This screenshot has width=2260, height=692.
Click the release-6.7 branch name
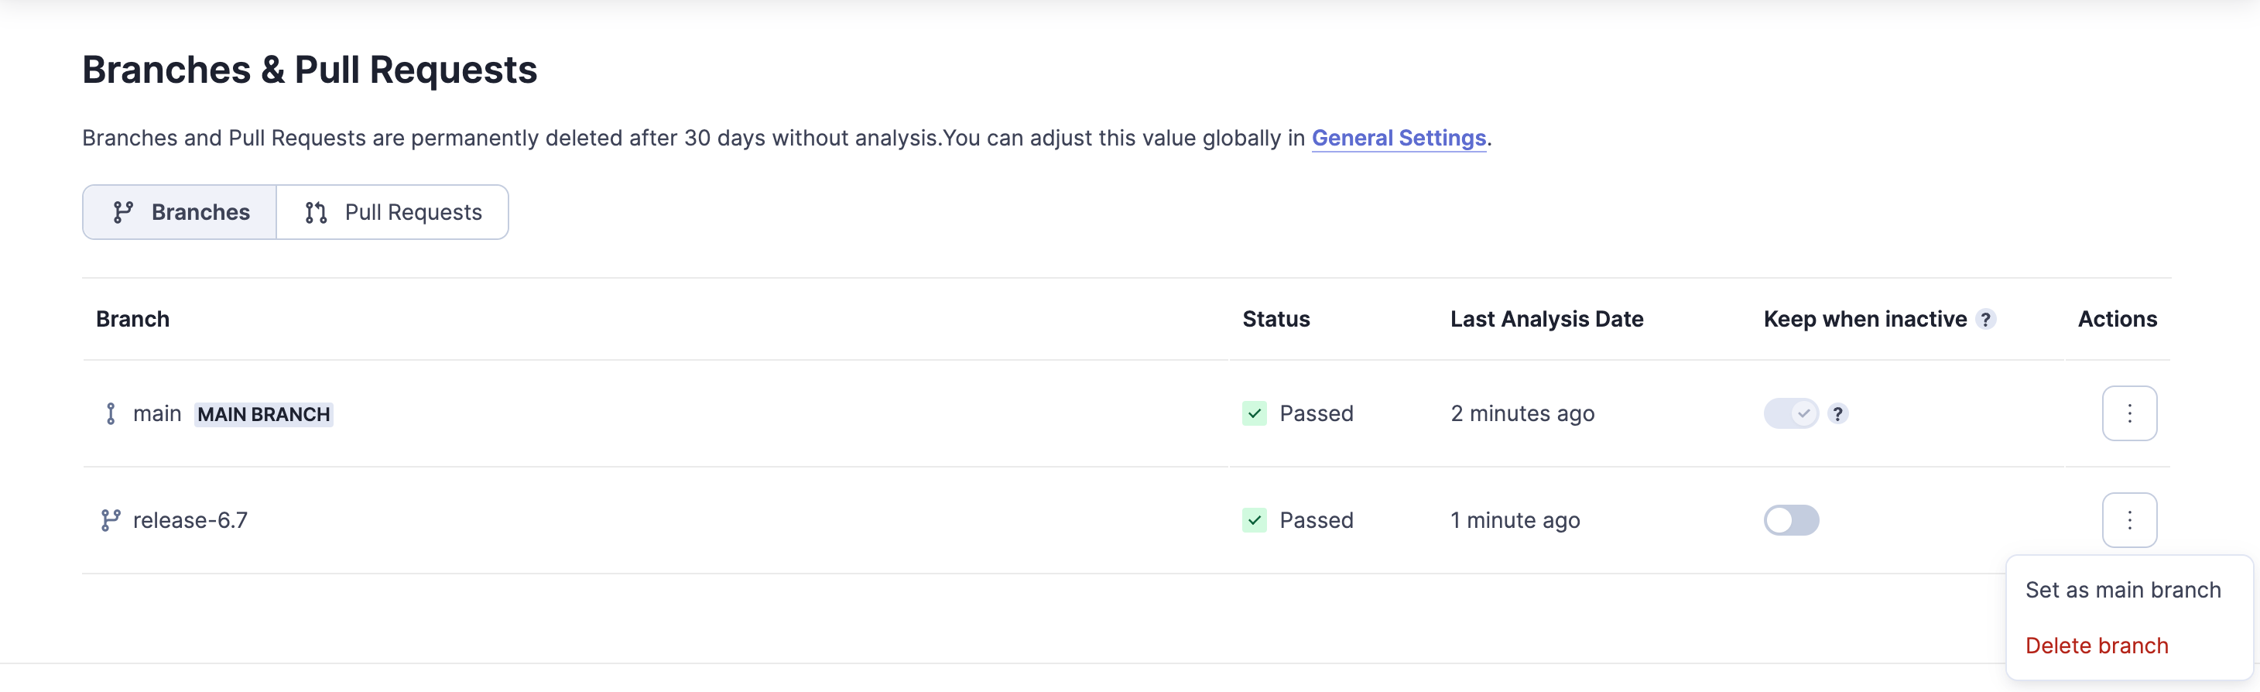coord(190,521)
